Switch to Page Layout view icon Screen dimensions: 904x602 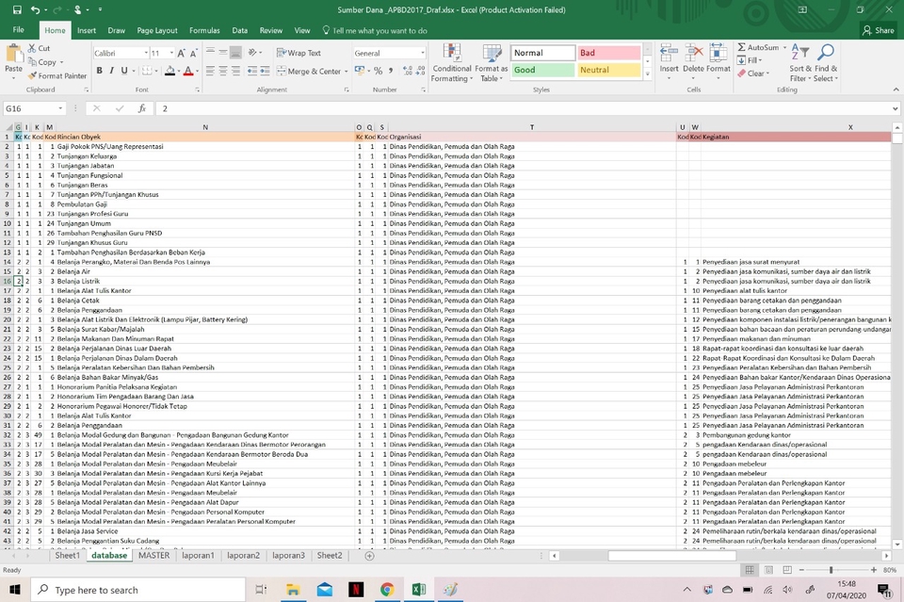pyautogui.click(x=768, y=570)
